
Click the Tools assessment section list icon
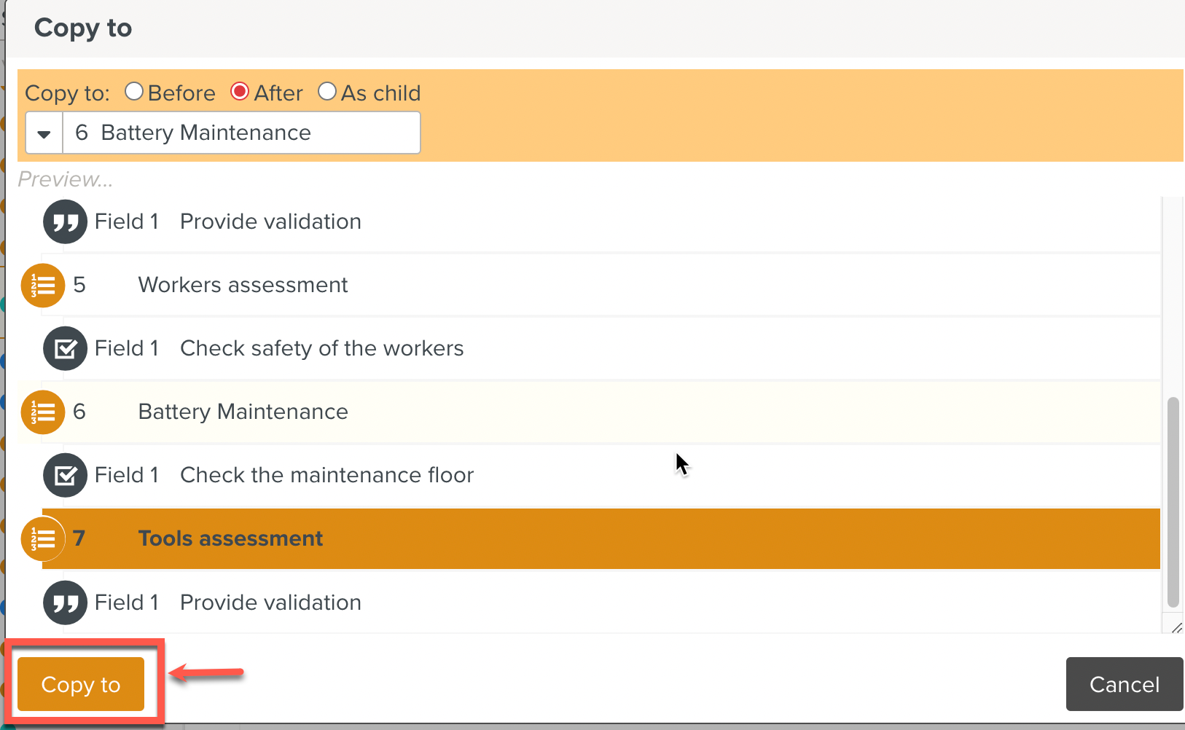[x=43, y=539]
